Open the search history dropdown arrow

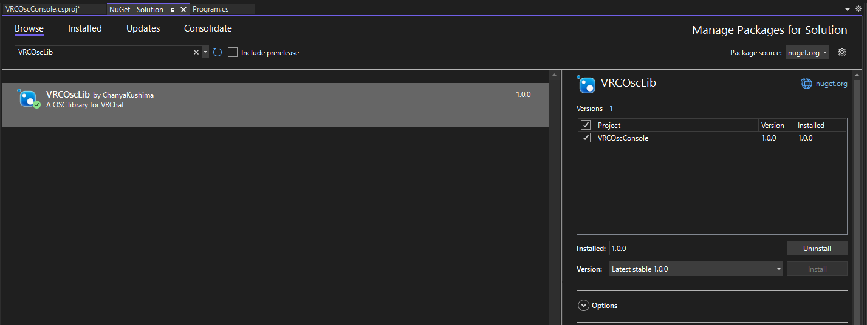[x=205, y=53]
